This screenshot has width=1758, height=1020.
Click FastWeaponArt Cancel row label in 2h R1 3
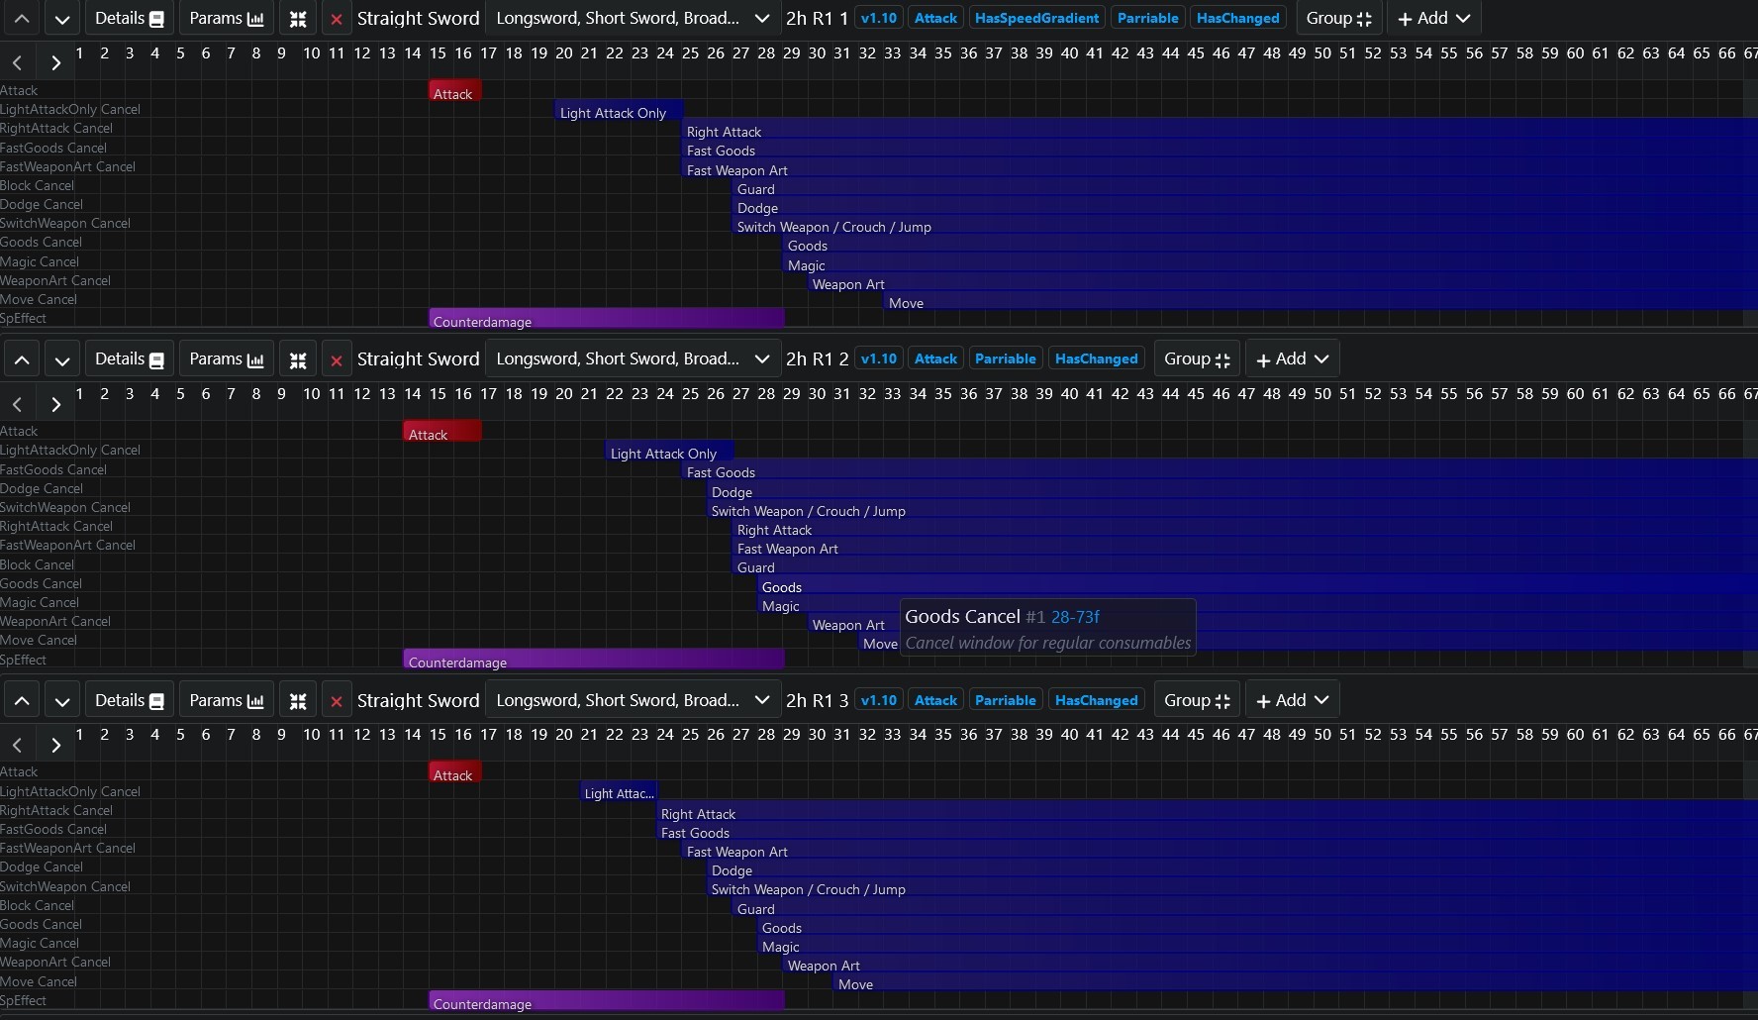[x=68, y=848]
